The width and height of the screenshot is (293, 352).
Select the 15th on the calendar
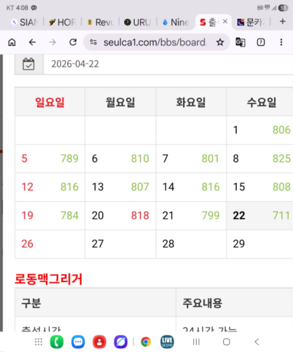pyautogui.click(x=261, y=187)
